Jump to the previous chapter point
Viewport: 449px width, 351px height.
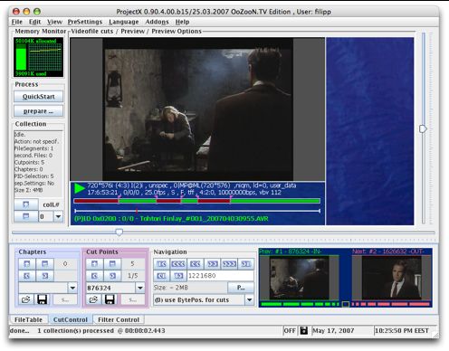click(27, 276)
